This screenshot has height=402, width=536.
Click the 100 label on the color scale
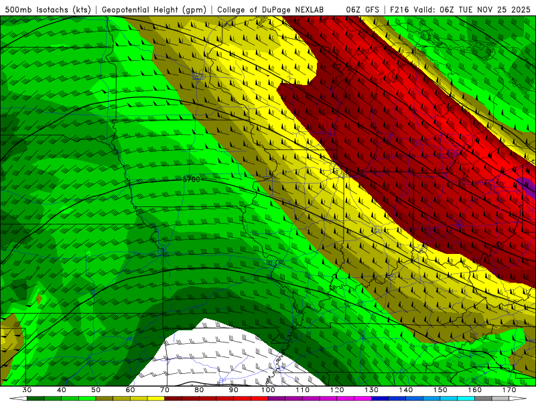tap(268, 390)
